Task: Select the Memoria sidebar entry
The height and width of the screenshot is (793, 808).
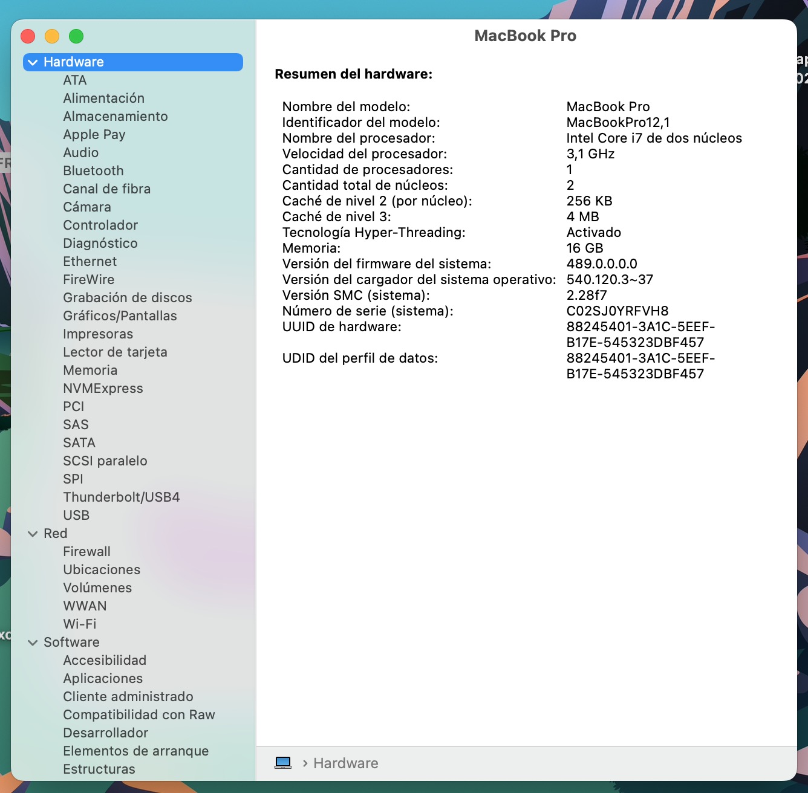Action: tap(90, 371)
